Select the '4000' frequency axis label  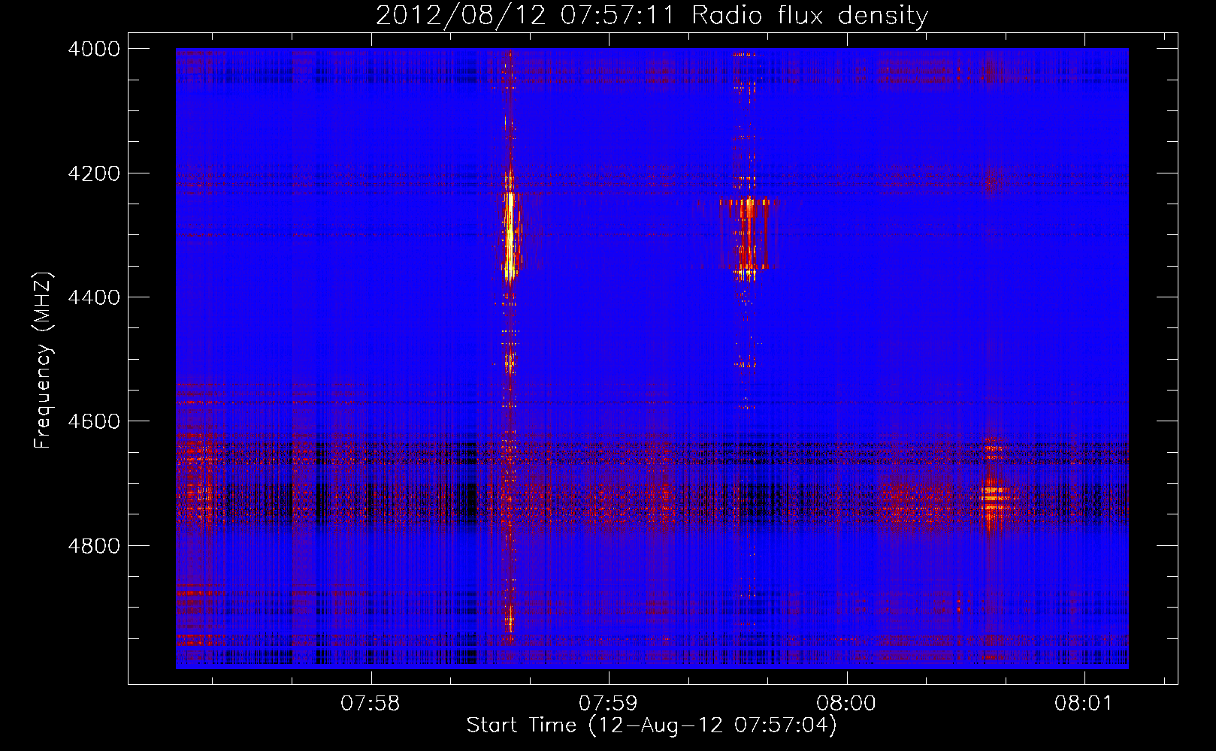click(94, 49)
